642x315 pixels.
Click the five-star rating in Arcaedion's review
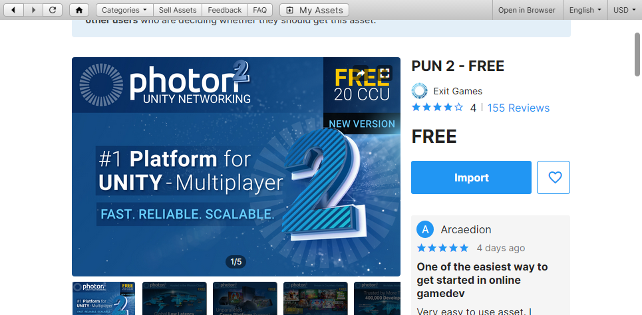click(x=442, y=248)
